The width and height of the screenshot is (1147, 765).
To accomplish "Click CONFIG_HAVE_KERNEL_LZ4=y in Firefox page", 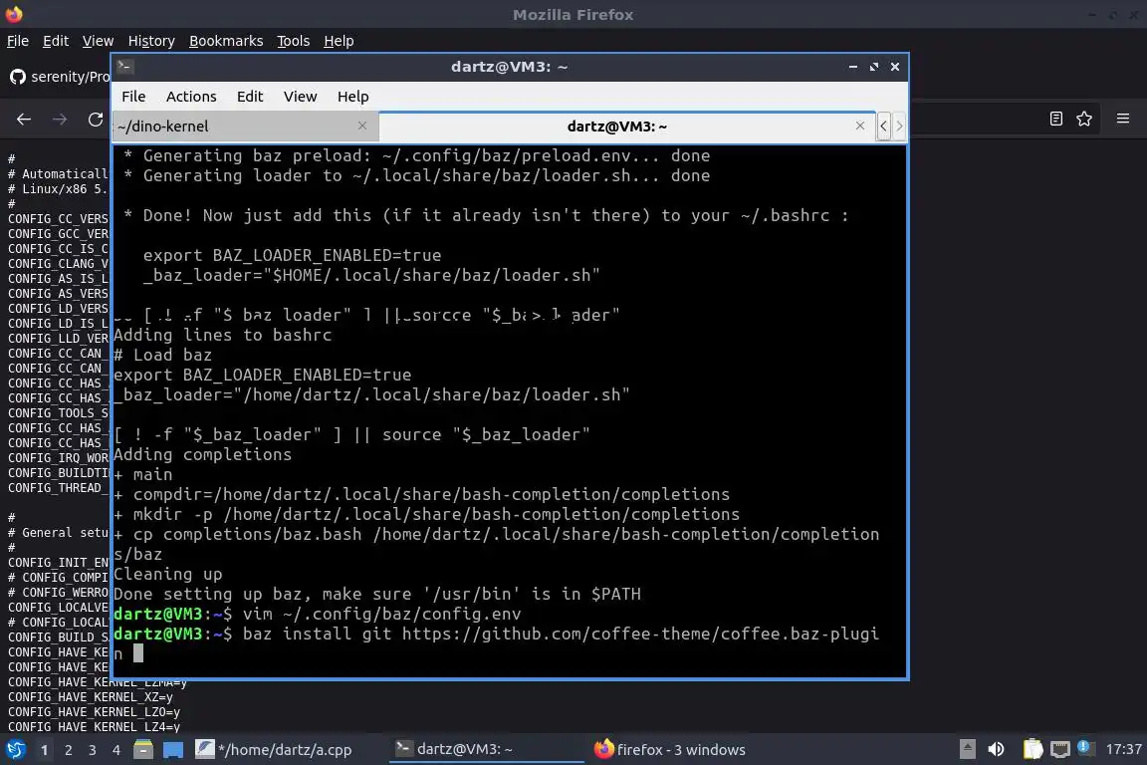I will coord(95,727).
